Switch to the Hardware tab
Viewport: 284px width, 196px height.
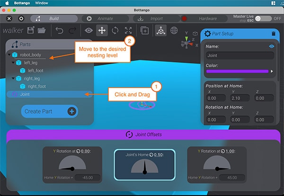(206, 18)
